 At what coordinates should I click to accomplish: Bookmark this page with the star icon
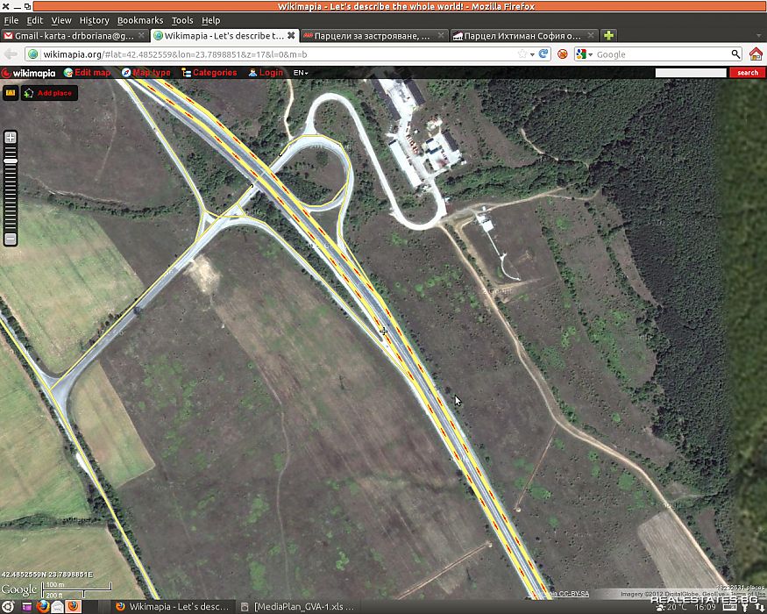point(522,54)
